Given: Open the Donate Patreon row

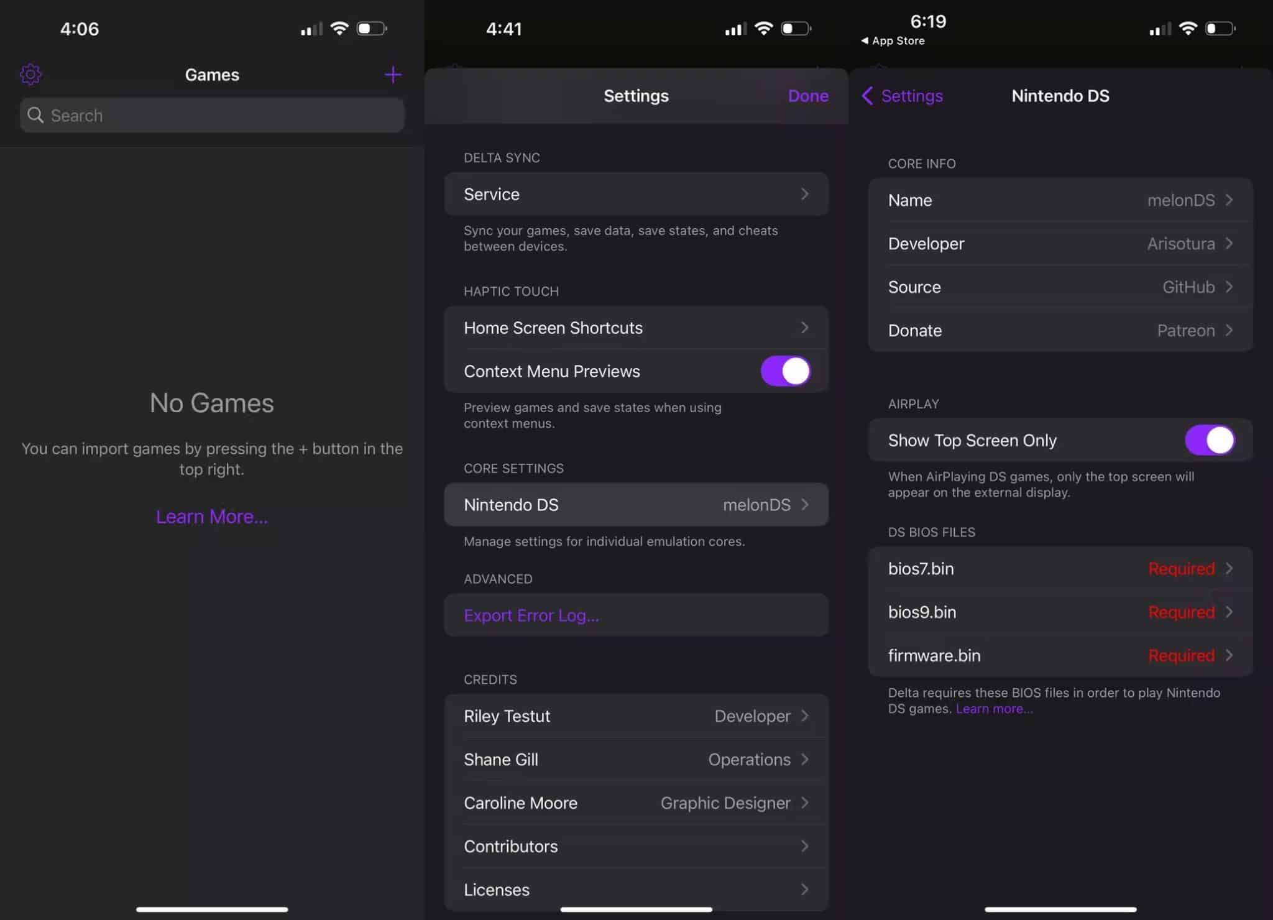Looking at the screenshot, I should coord(1060,331).
